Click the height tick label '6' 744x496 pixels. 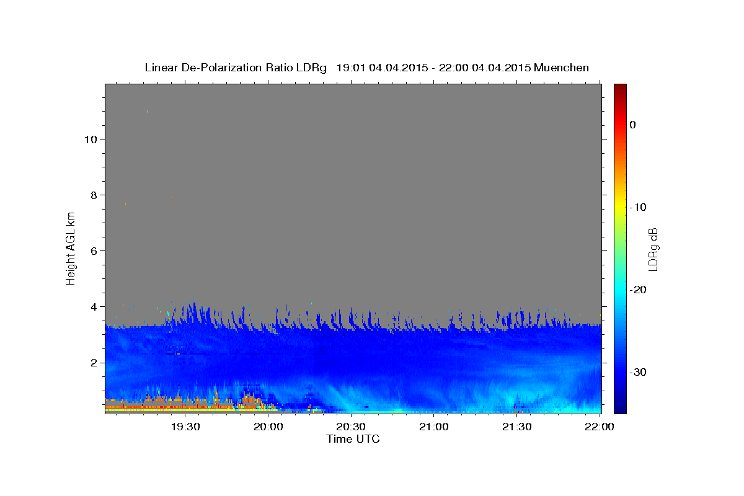tap(93, 250)
